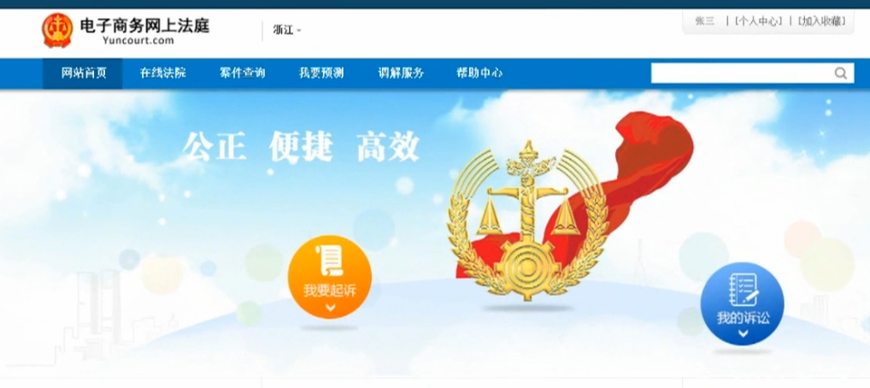The image size is (870, 388).
Task: Click into the search input field
Action: pyautogui.click(x=742, y=73)
